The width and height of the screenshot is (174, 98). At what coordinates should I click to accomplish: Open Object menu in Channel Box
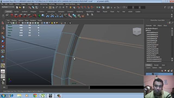(x=160, y=26)
